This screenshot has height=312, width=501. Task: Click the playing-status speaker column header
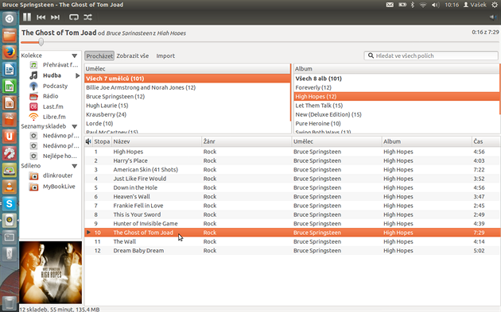click(88, 141)
